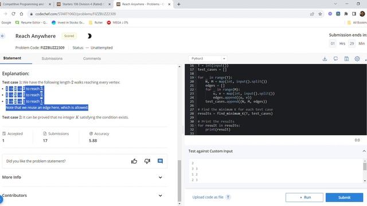Close the Starters 106 browser tab
This screenshot has width=367, height=206.
pos(110,4)
